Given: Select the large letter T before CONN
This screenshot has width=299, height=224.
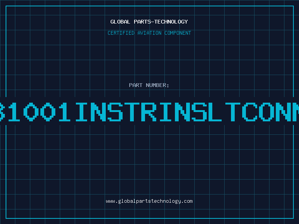Looking at the screenshot, I should click(233, 112).
